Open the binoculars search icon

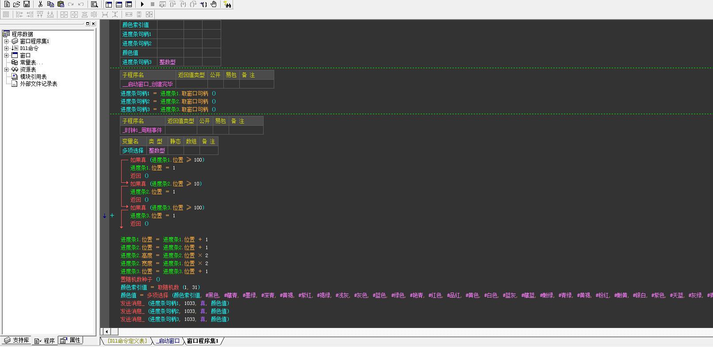(227, 4)
